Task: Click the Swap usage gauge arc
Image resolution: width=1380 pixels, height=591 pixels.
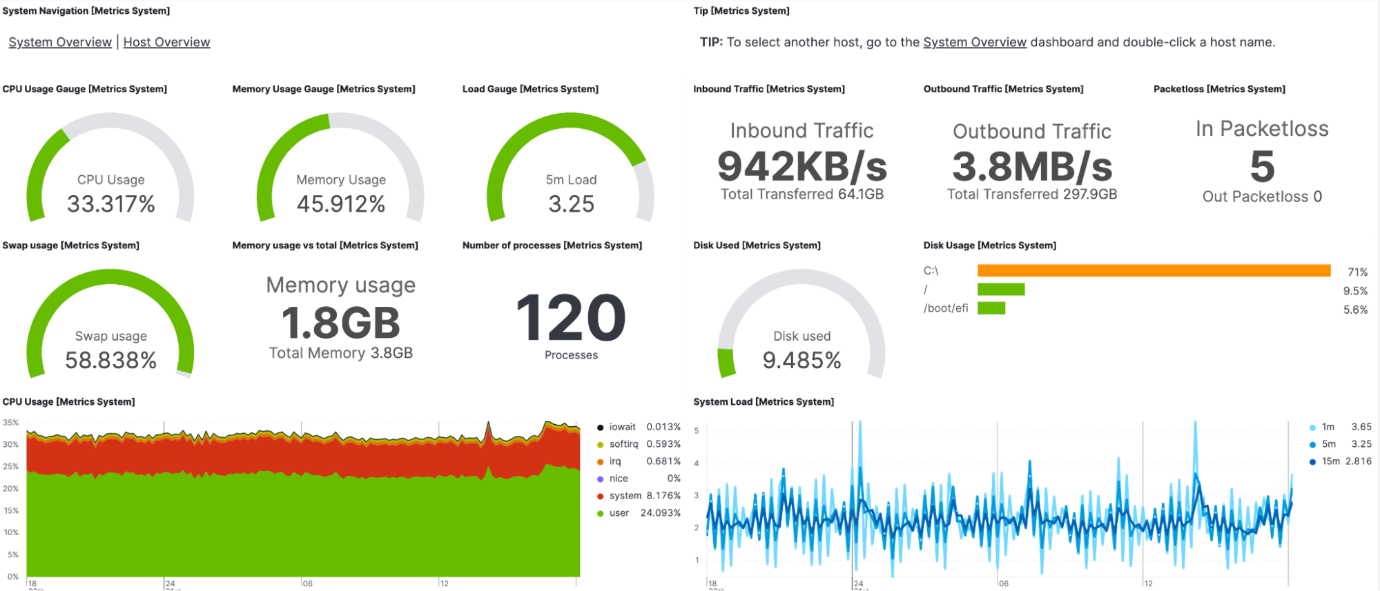Action: coord(110,277)
